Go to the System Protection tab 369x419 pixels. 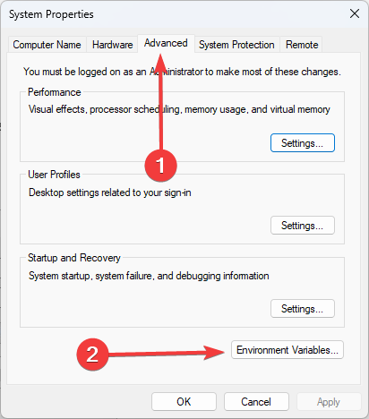(236, 45)
